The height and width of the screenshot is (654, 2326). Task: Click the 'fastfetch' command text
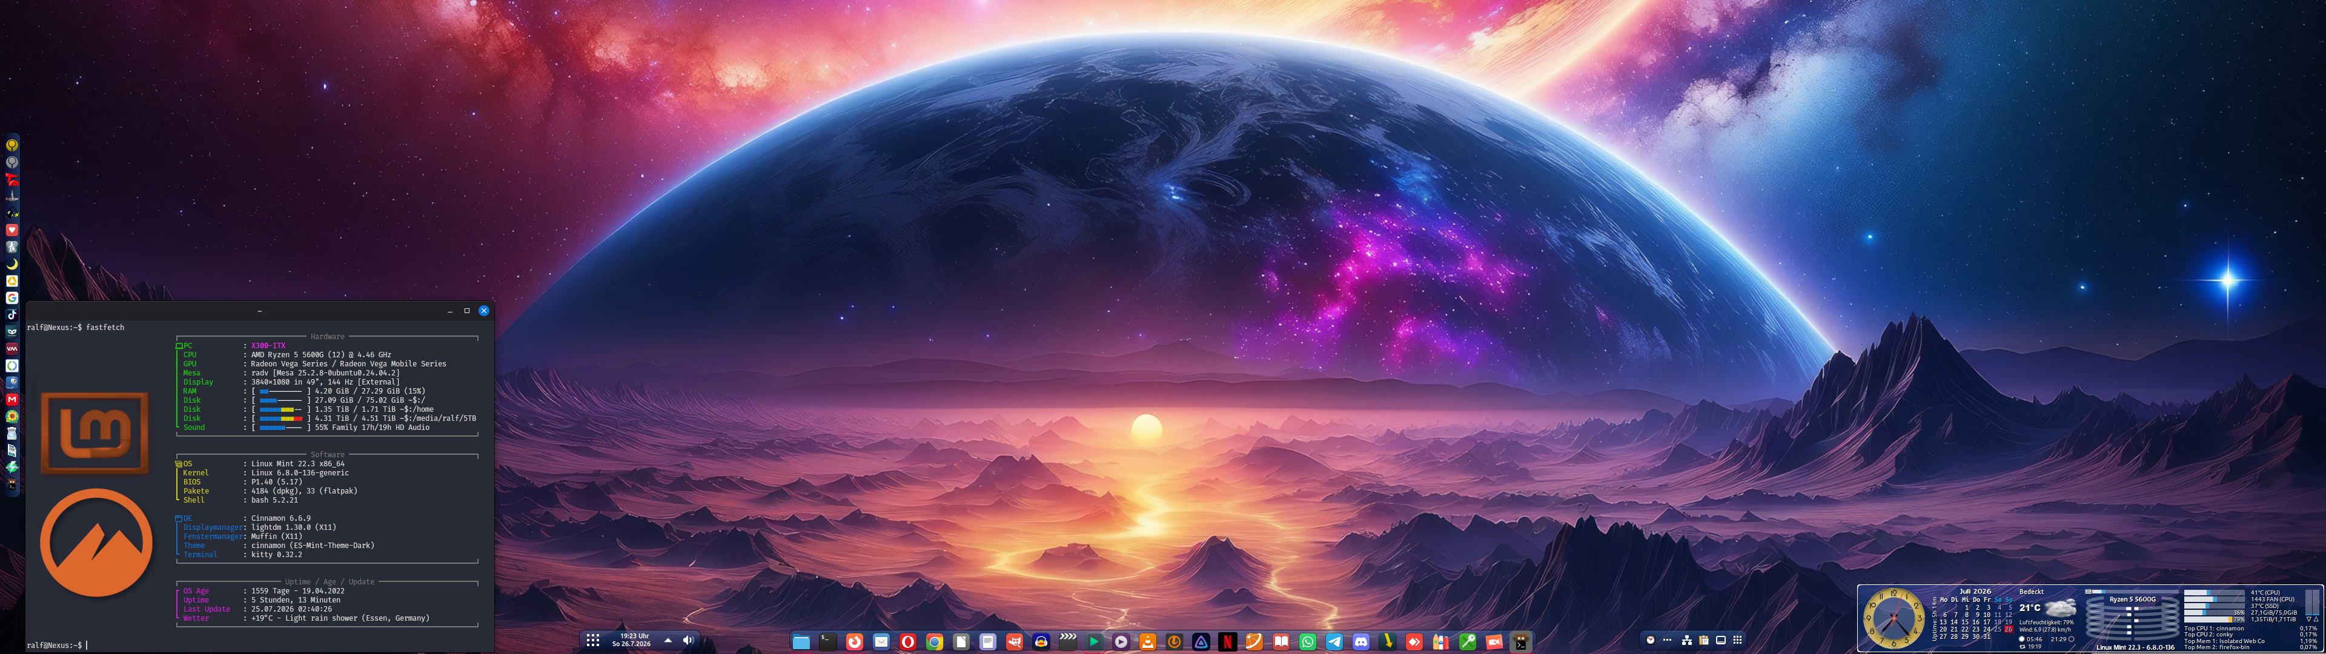click(x=105, y=327)
